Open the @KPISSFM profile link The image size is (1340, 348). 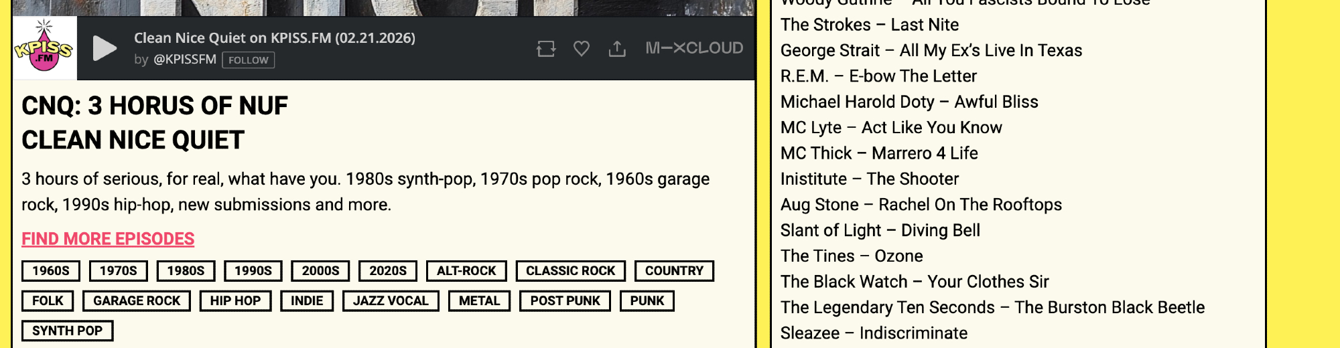(x=185, y=60)
